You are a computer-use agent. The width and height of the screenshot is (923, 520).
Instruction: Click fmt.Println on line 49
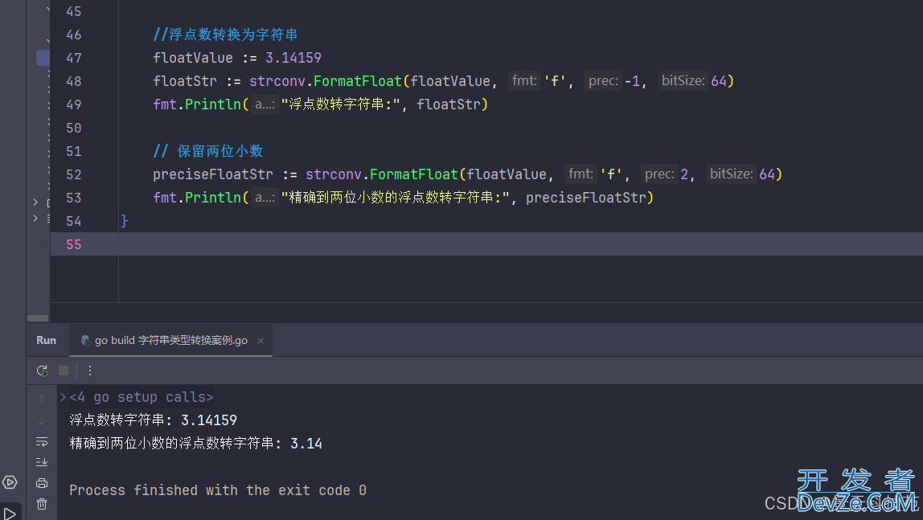pos(197,104)
